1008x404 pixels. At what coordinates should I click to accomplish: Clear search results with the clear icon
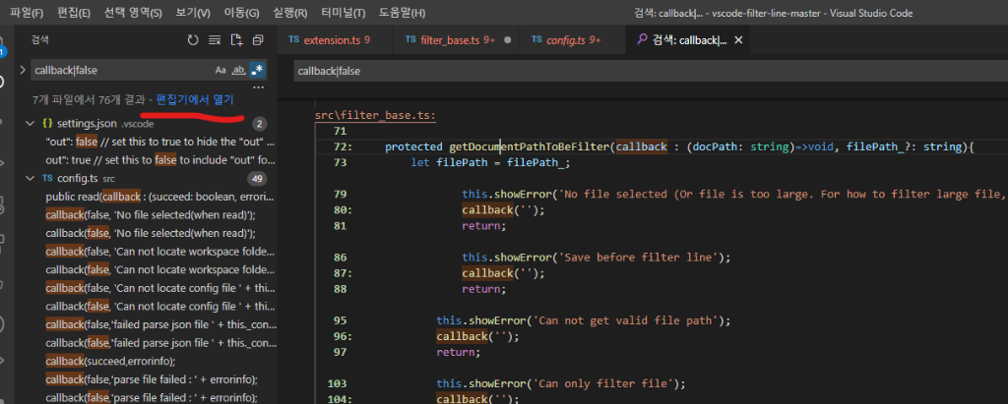click(x=215, y=40)
